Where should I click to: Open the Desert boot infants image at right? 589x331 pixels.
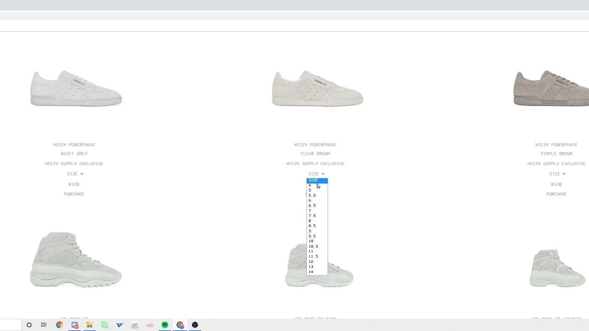coord(557,268)
